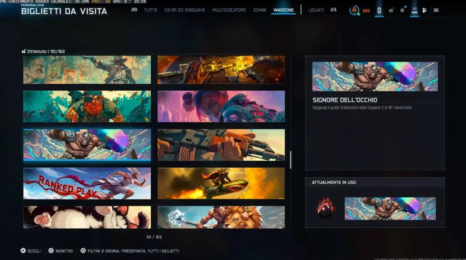Click the circle button icon beside Indietro
The width and height of the screenshot is (466, 260).
point(51,251)
